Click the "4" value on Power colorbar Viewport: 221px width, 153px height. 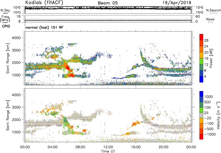pos(205,76)
